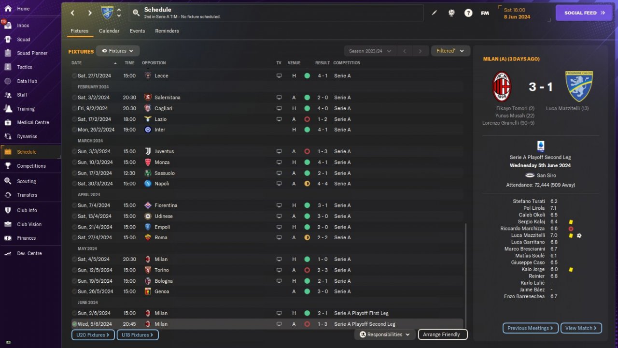Open the Scouting magnifier icon
Viewport: 618px width, 348px height.
tap(8, 181)
